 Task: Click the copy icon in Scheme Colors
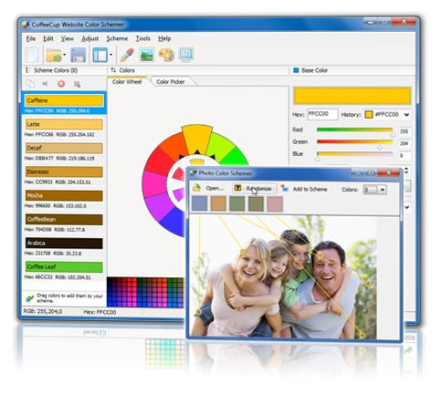point(30,84)
